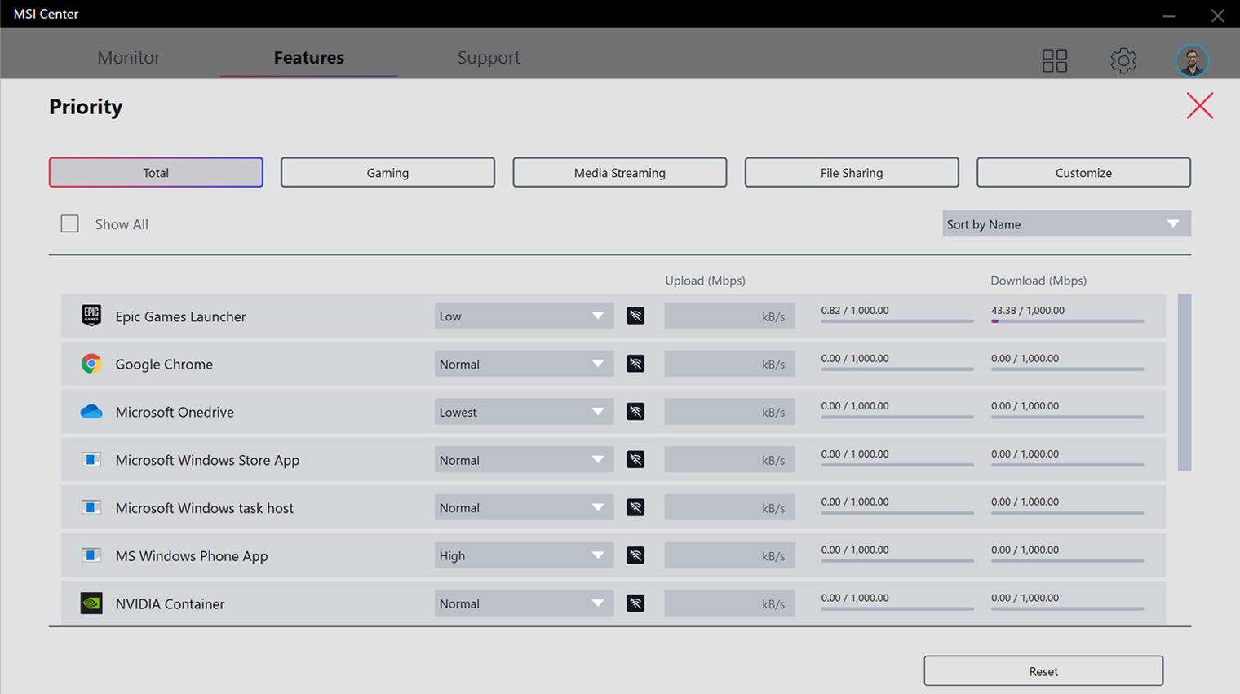Click the NVIDIA Container icon
This screenshot has height=694, width=1240.
(x=91, y=603)
